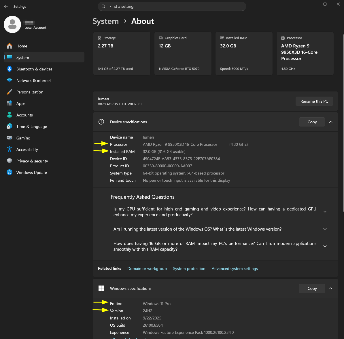Expand the latest Windows version FAQ
This screenshot has width=344, height=339.
pyautogui.click(x=325, y=229)
